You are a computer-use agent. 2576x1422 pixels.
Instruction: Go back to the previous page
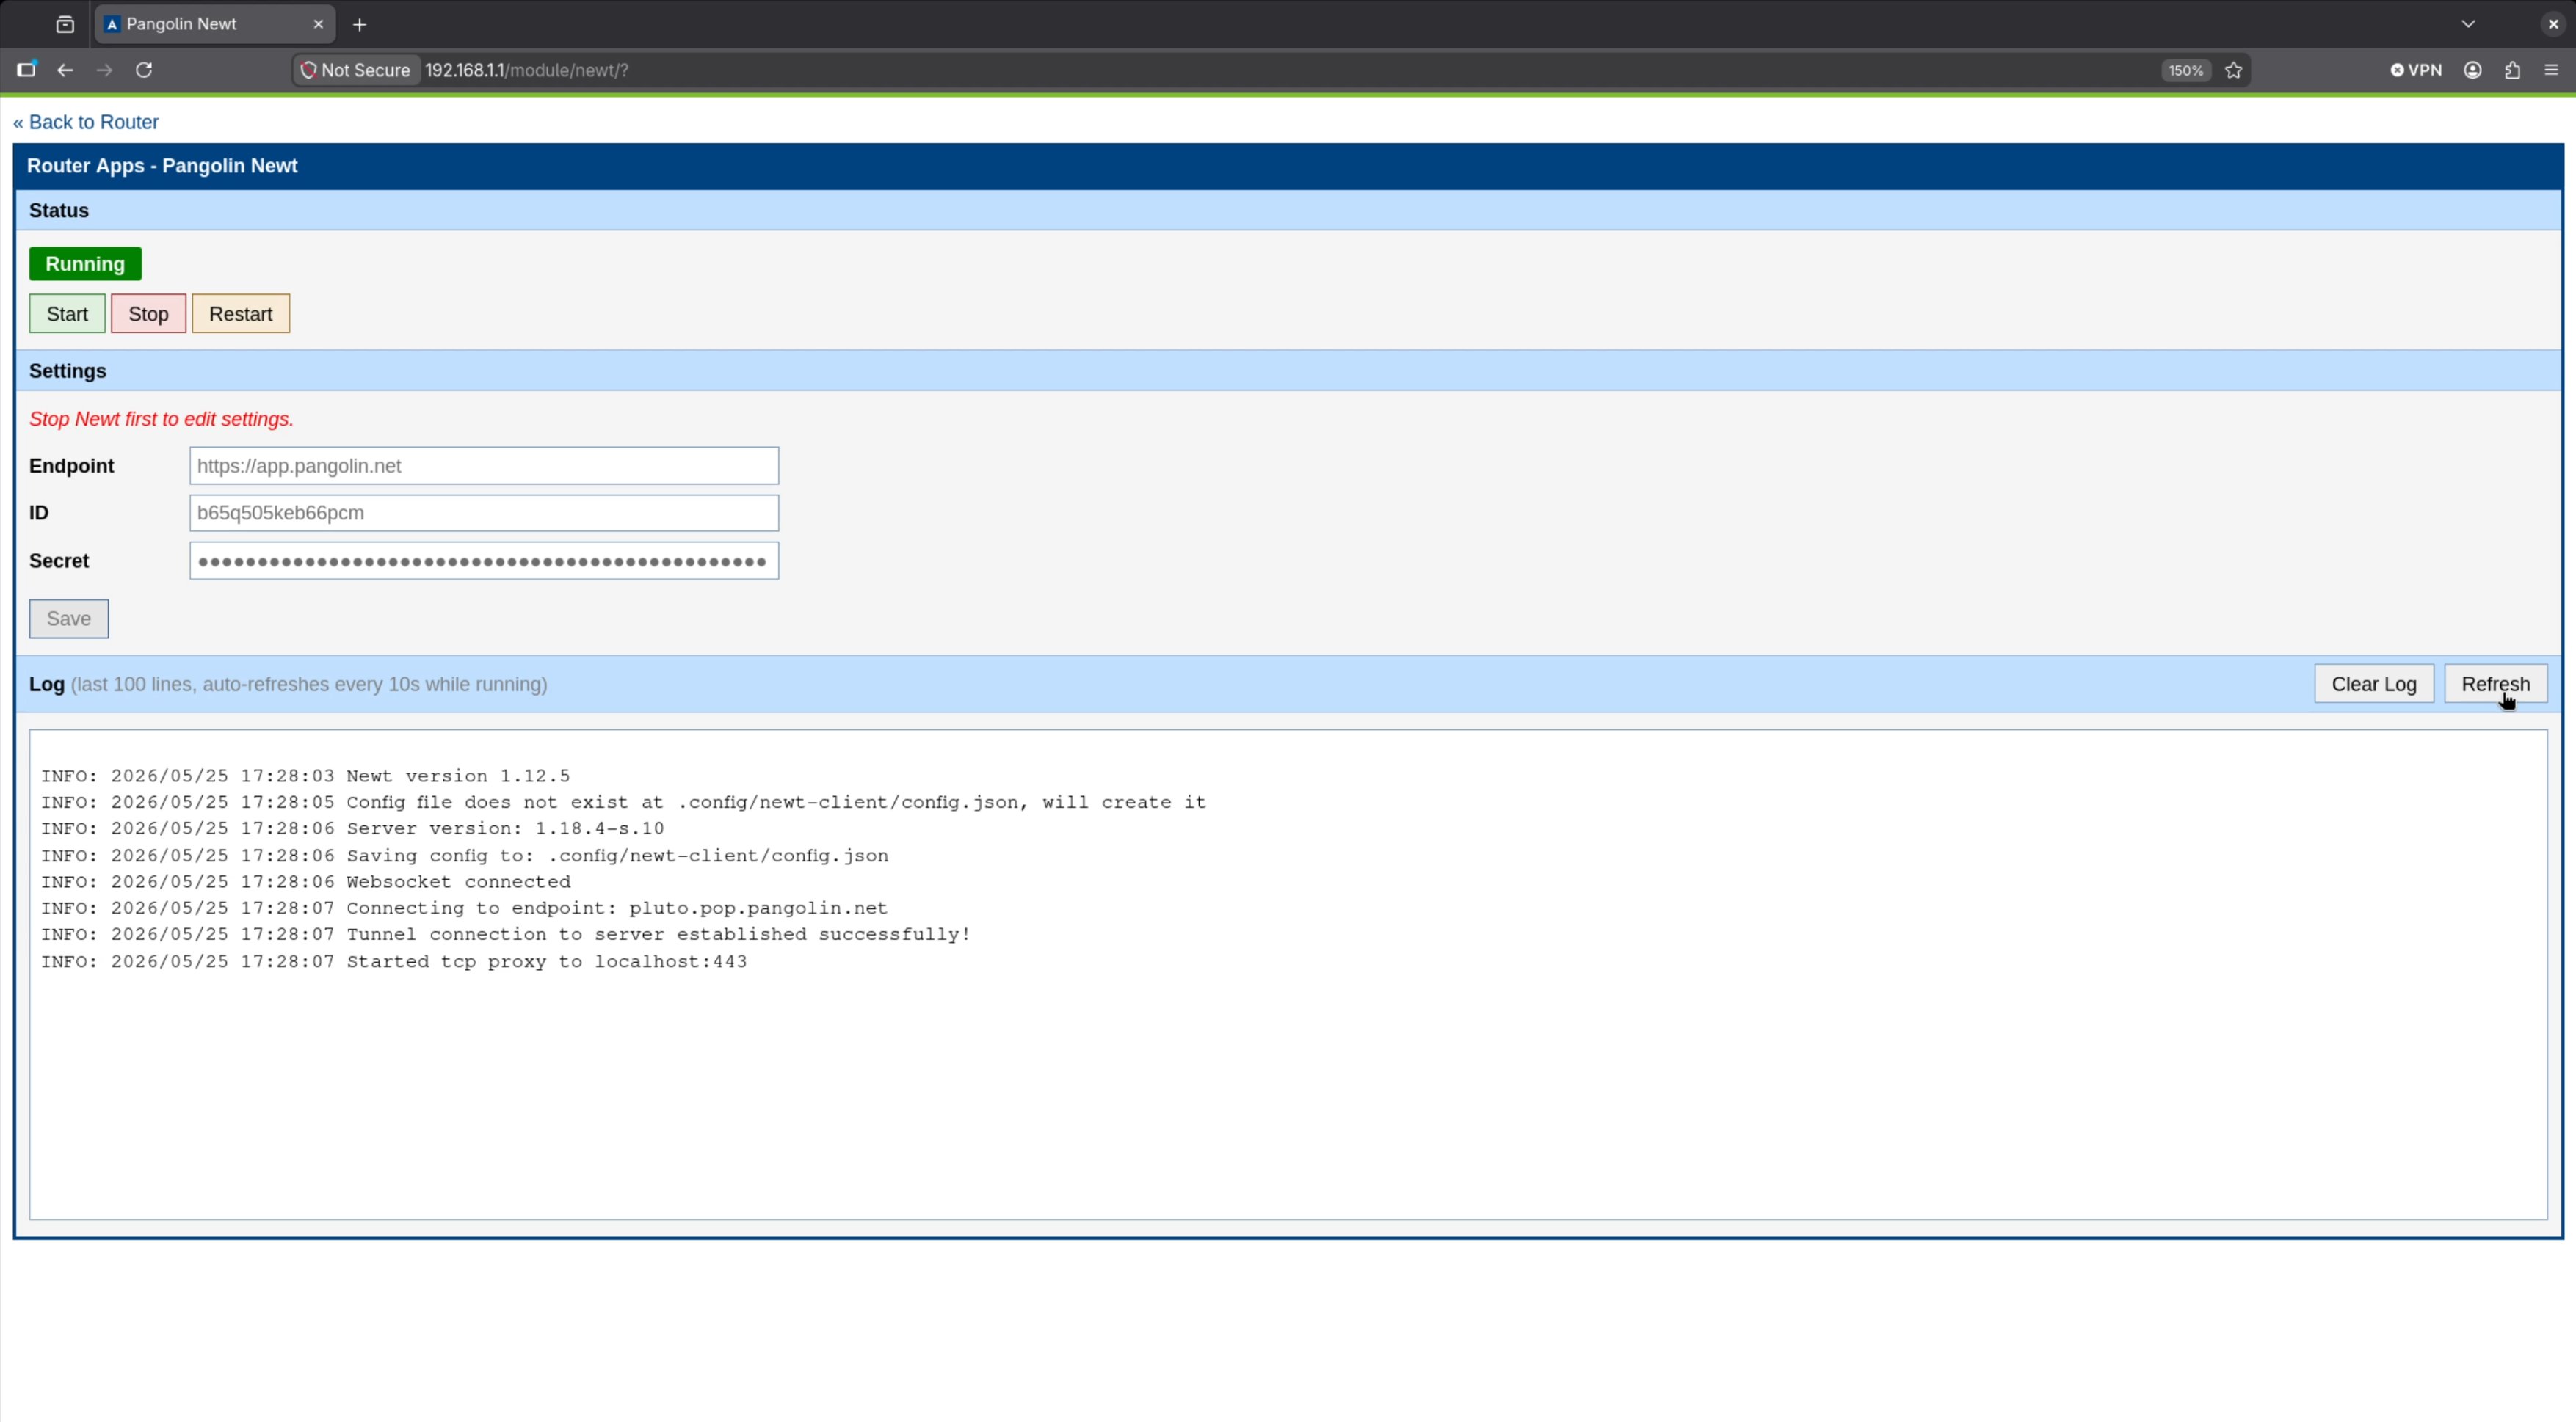(65, 70)
